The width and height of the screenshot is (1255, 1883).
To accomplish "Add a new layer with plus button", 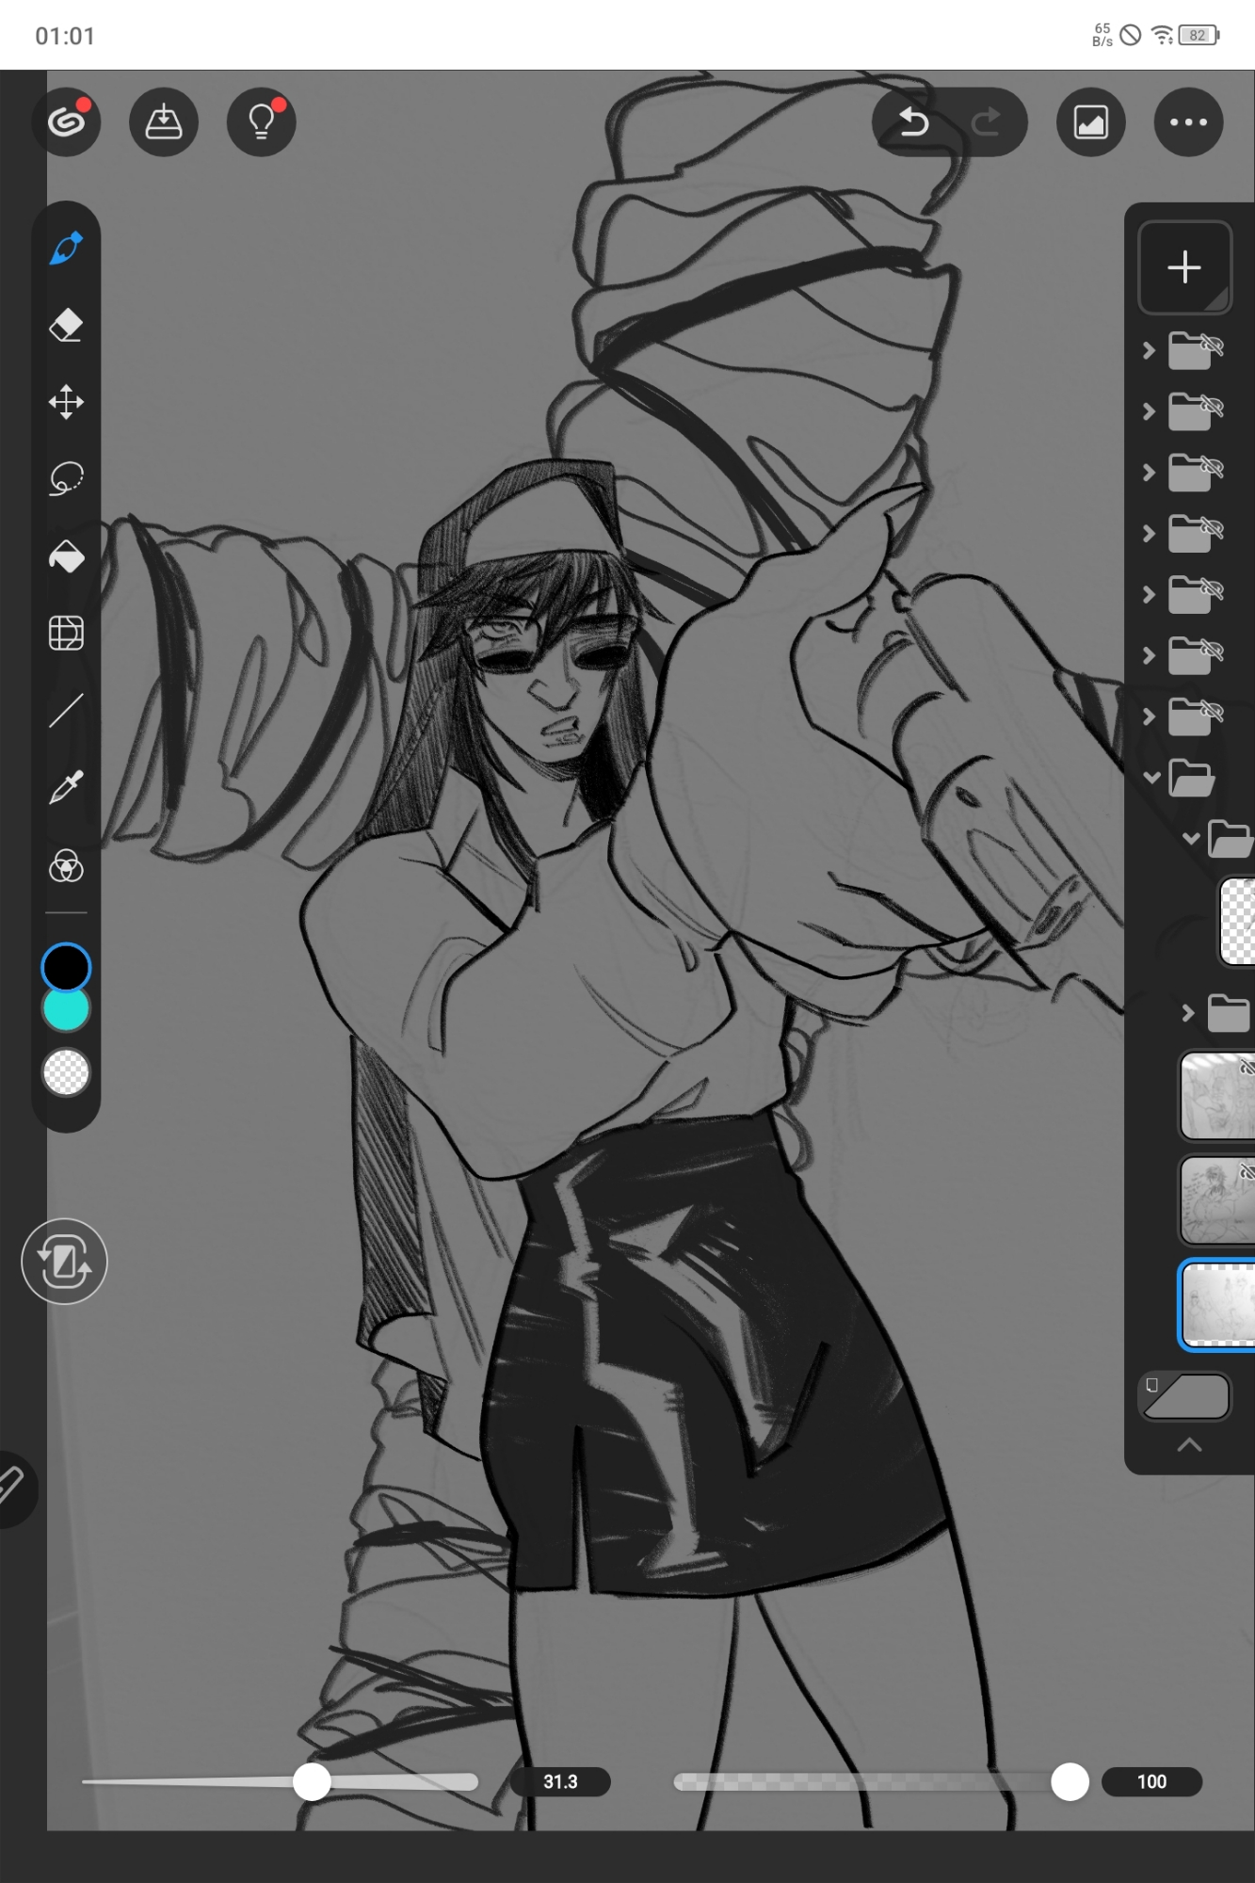I will tap(1184, 267).
